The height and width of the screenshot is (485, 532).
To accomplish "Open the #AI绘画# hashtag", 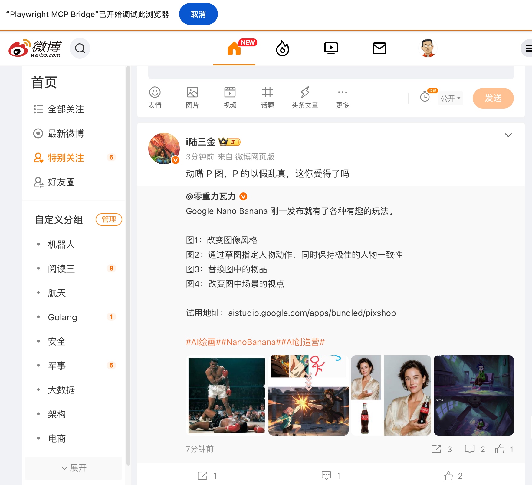I will tap(203, 342).
